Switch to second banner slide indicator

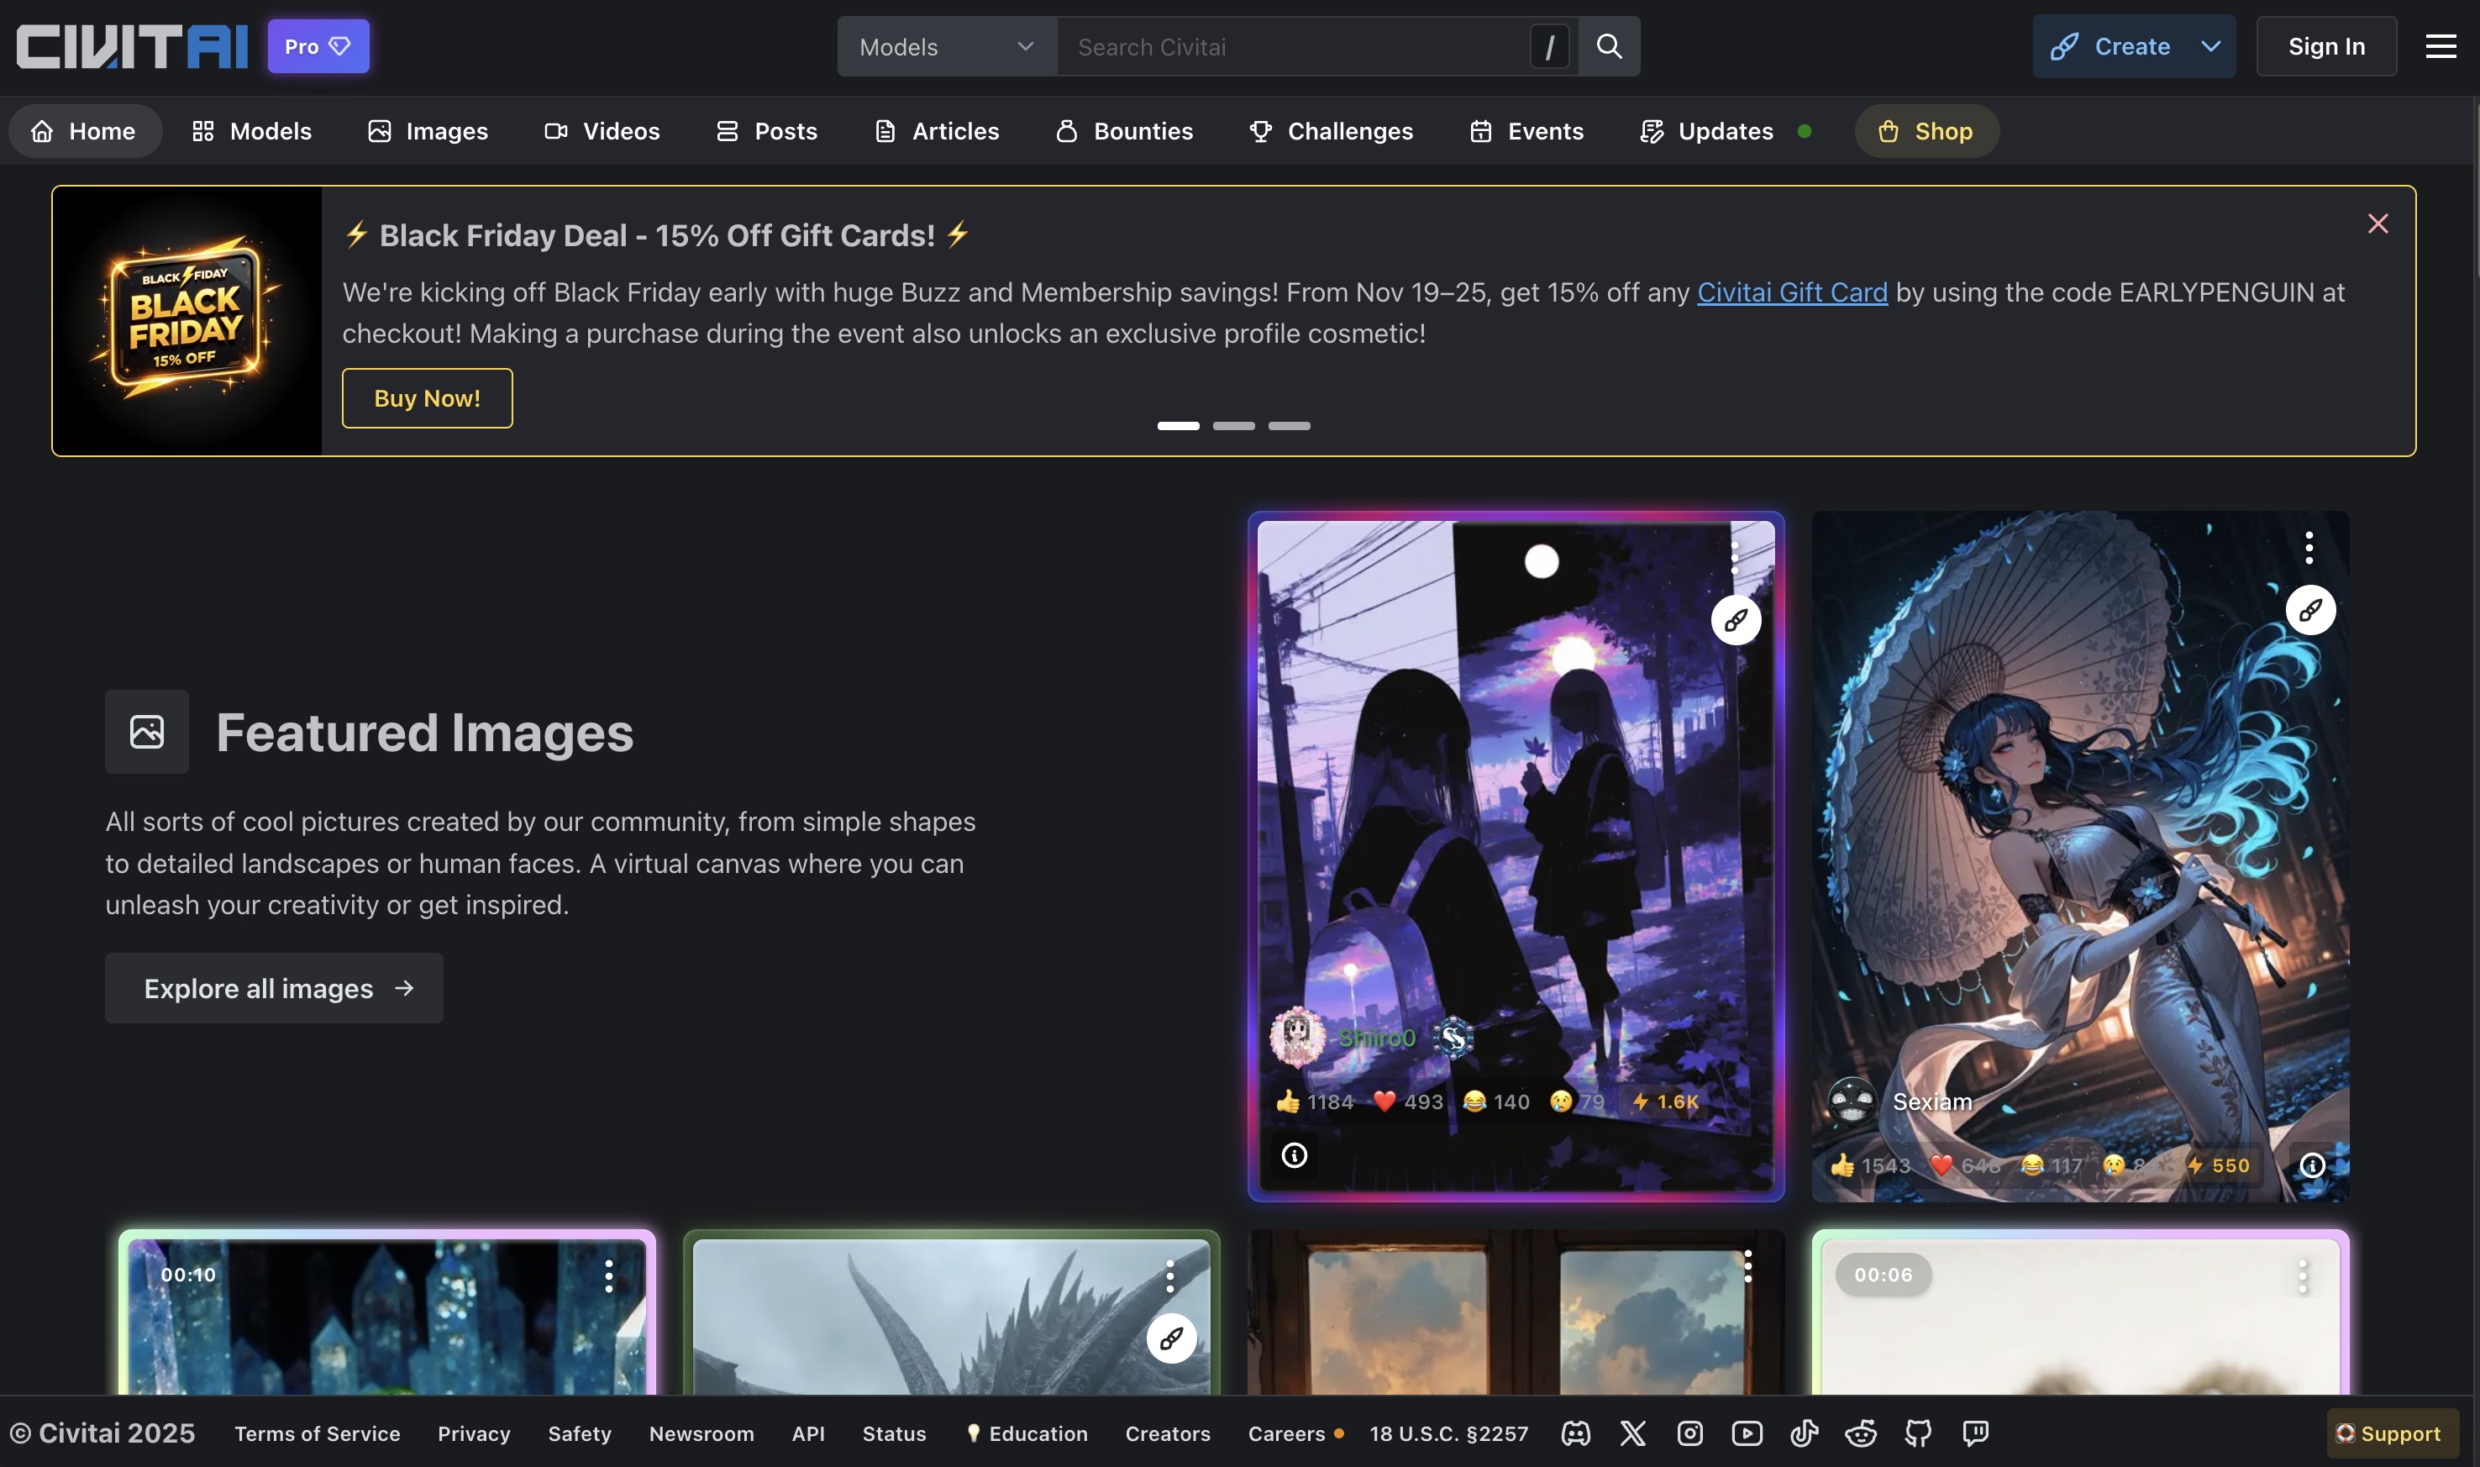point(1233,426)
